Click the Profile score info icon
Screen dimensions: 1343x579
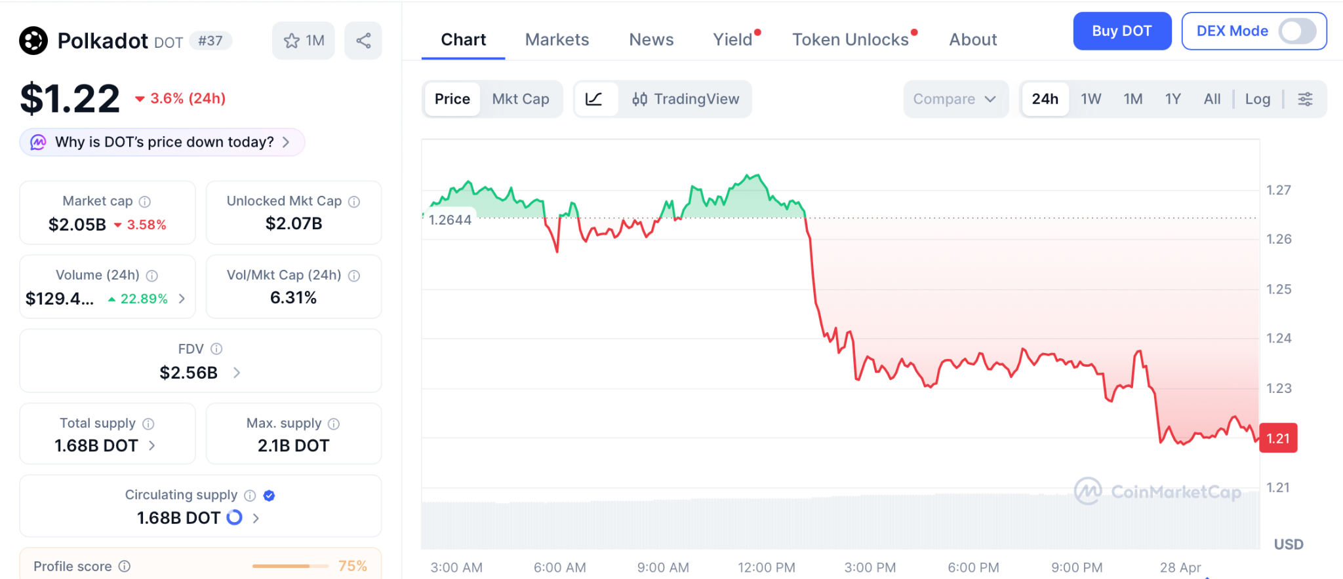coord(125,566)
